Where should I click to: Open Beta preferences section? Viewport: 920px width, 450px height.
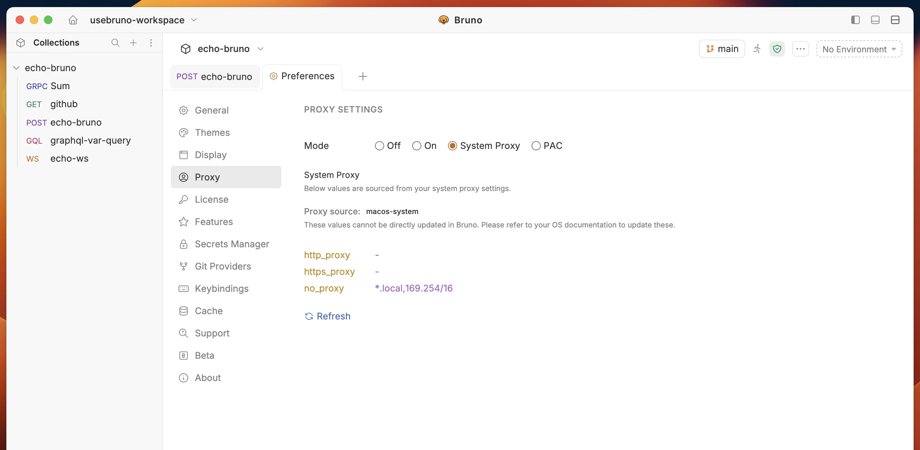coord(226,356)
